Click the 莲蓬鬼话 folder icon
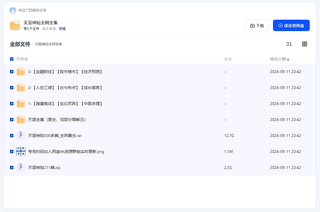The width and height of the screenshot is (320, 212). tap(21, 104)
